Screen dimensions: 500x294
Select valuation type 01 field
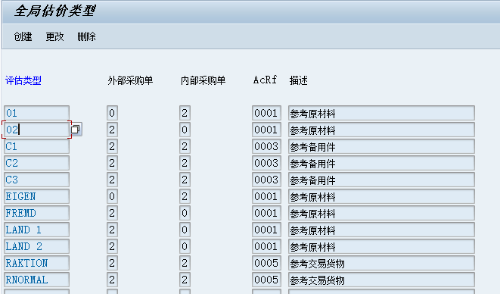(36, 113)
